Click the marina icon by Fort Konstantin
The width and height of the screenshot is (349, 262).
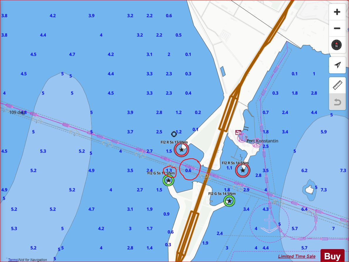point(238,132)
